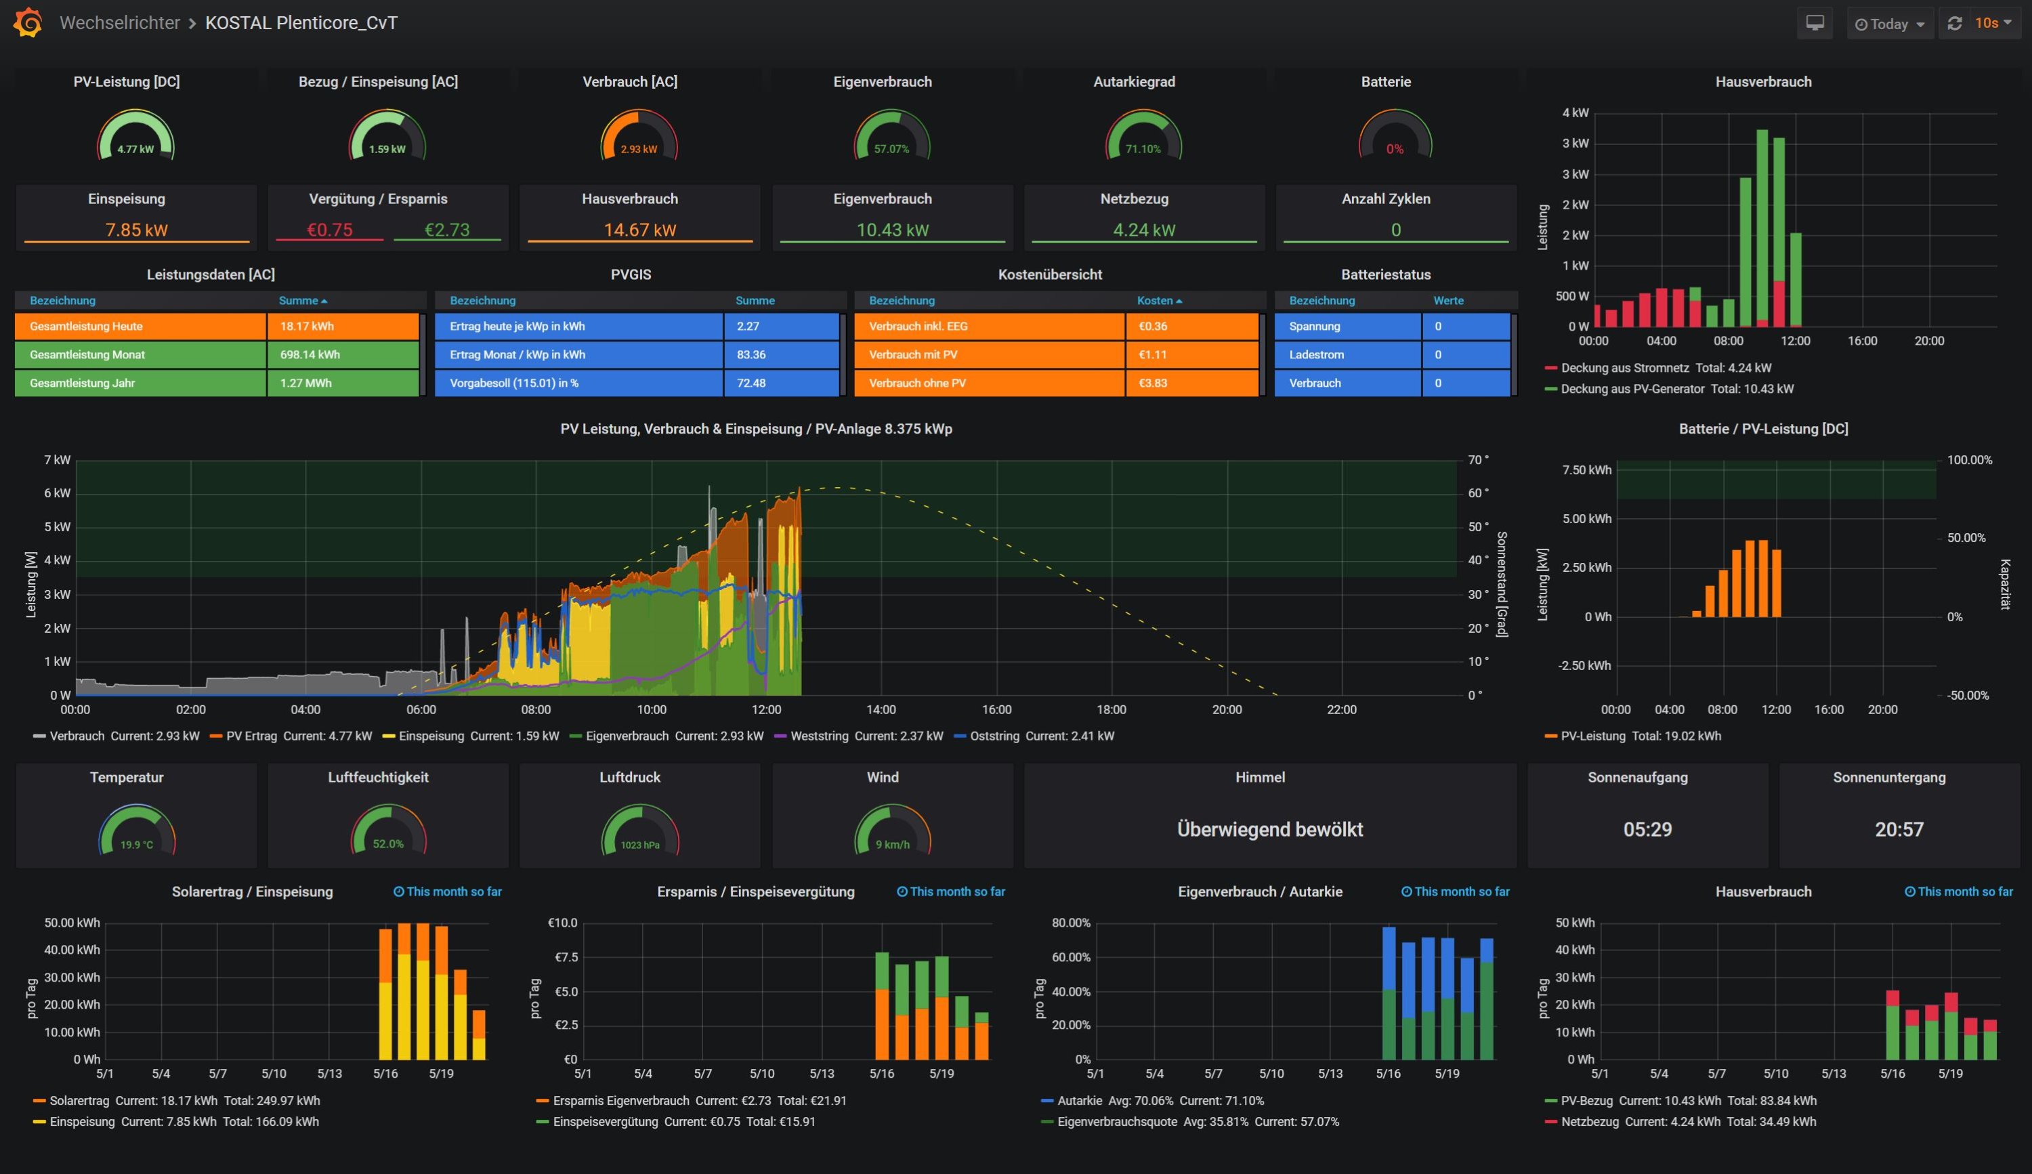The width and height of the screenshot is (2032, 1174).
Task: Toggle the Weststring series in the legend
Action: [x=819, y=736]
